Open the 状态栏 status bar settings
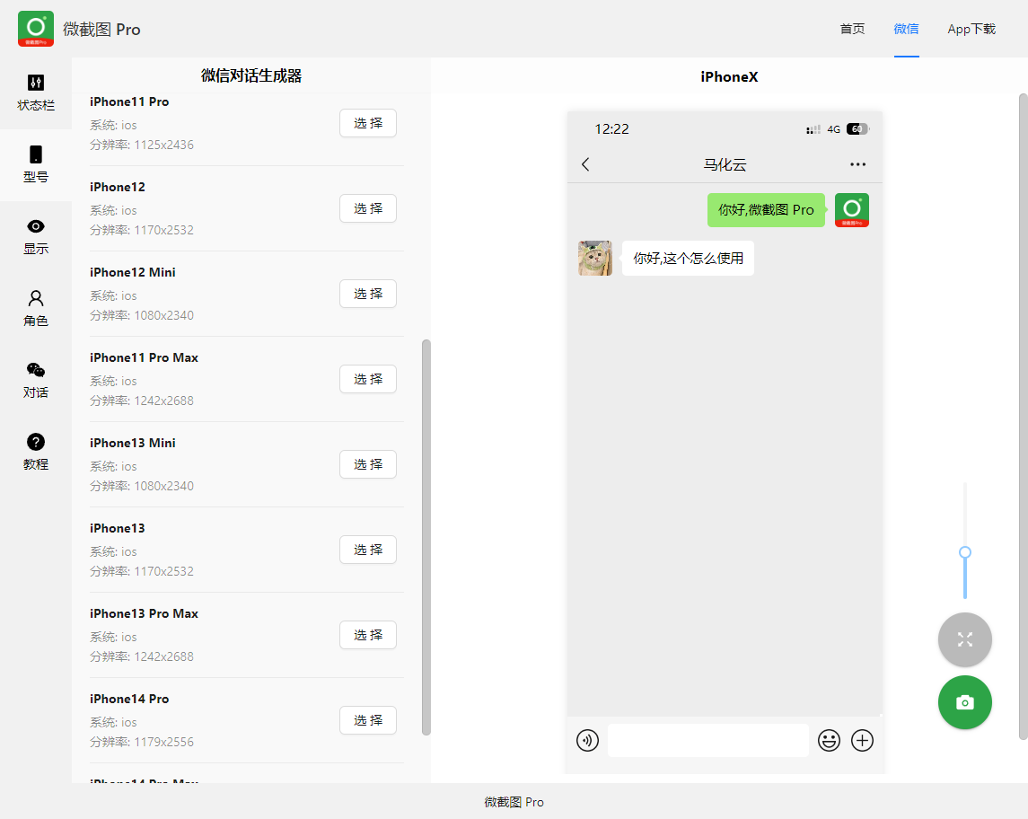Viewport: 1028px width, 819px height. [36, 93]
